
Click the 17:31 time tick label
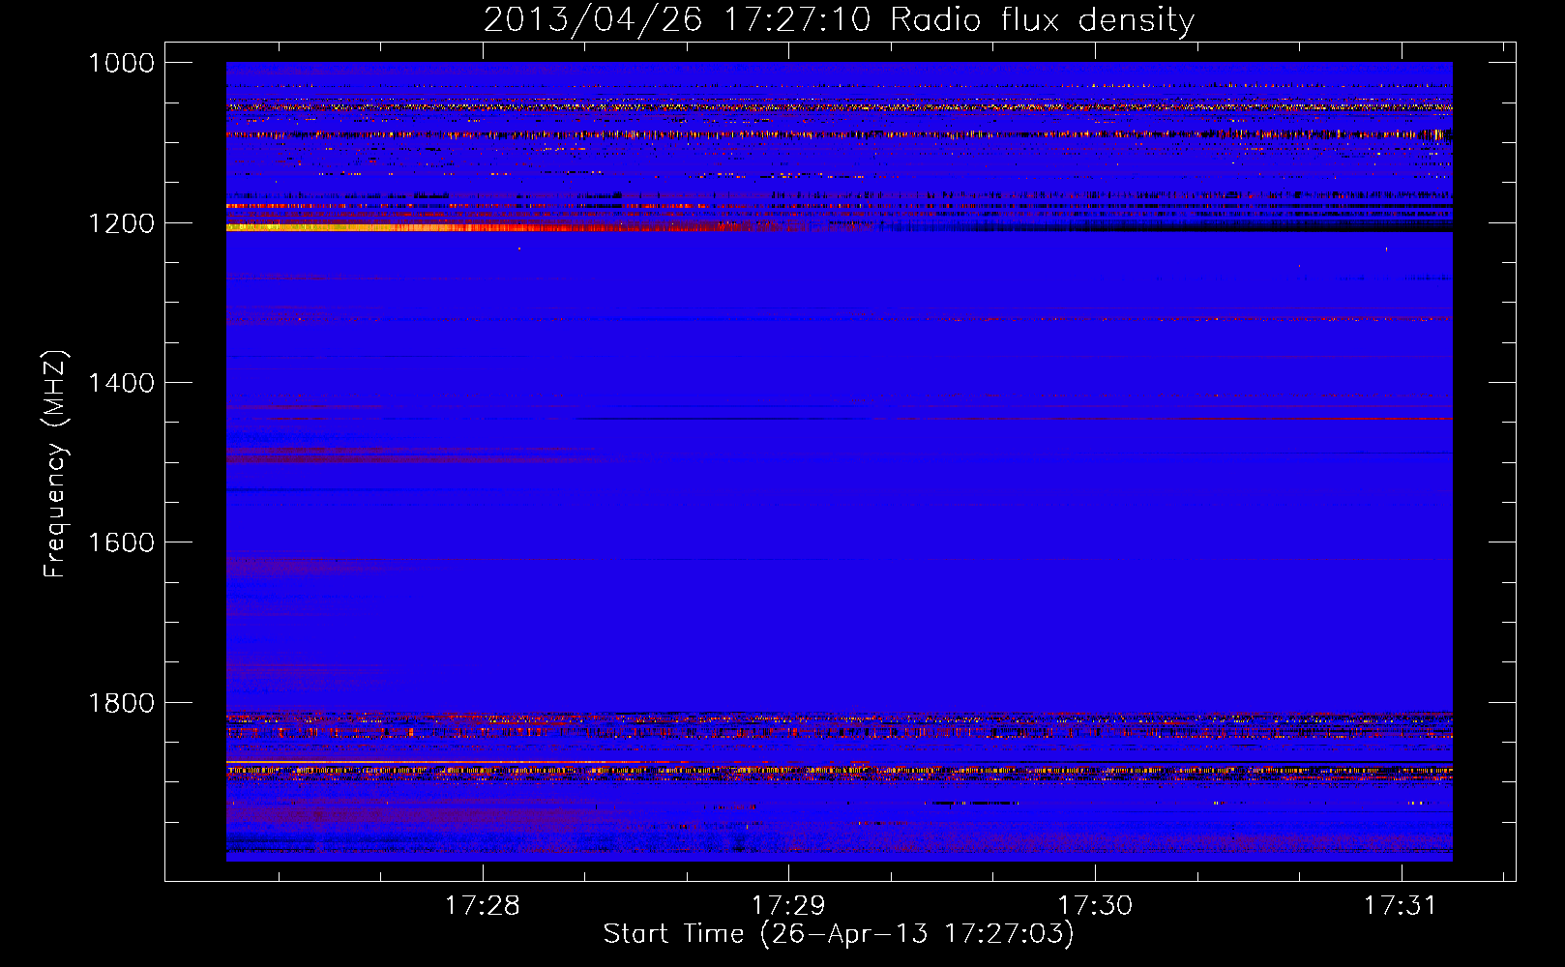1402,905
